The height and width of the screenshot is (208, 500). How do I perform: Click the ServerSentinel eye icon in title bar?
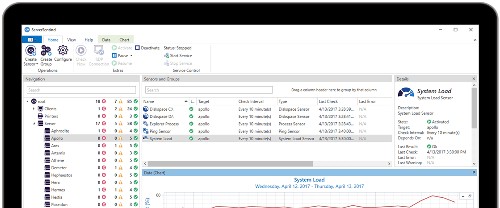click(x=27, y=29)
